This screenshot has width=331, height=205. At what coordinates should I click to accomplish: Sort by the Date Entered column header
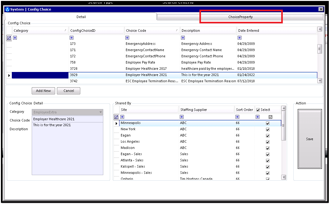pyautogui.click(x=277, y=31)
